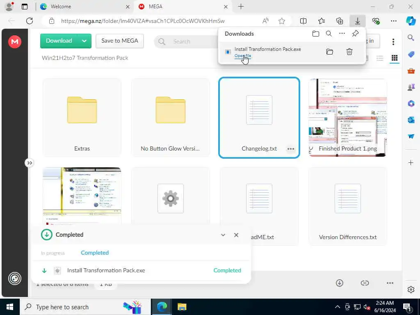Pin the Downloads flyout
Viewport: 420px width, 315px height.
click(x=356, y=34)
